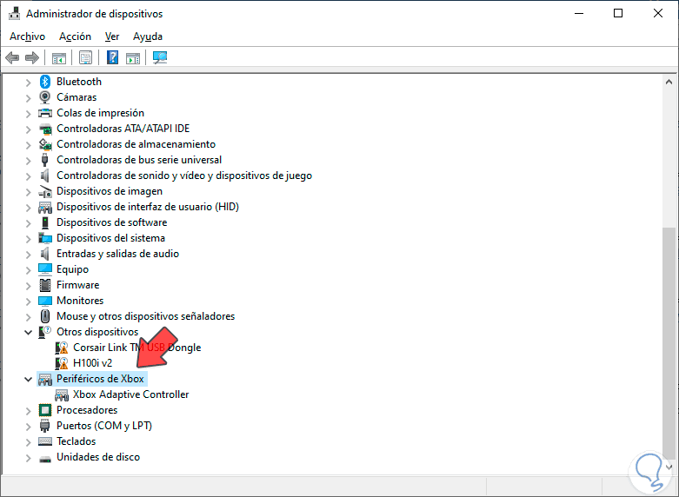
Task: Maximize the Administrador de dispositivos window
Action: [x=618, y=13]
